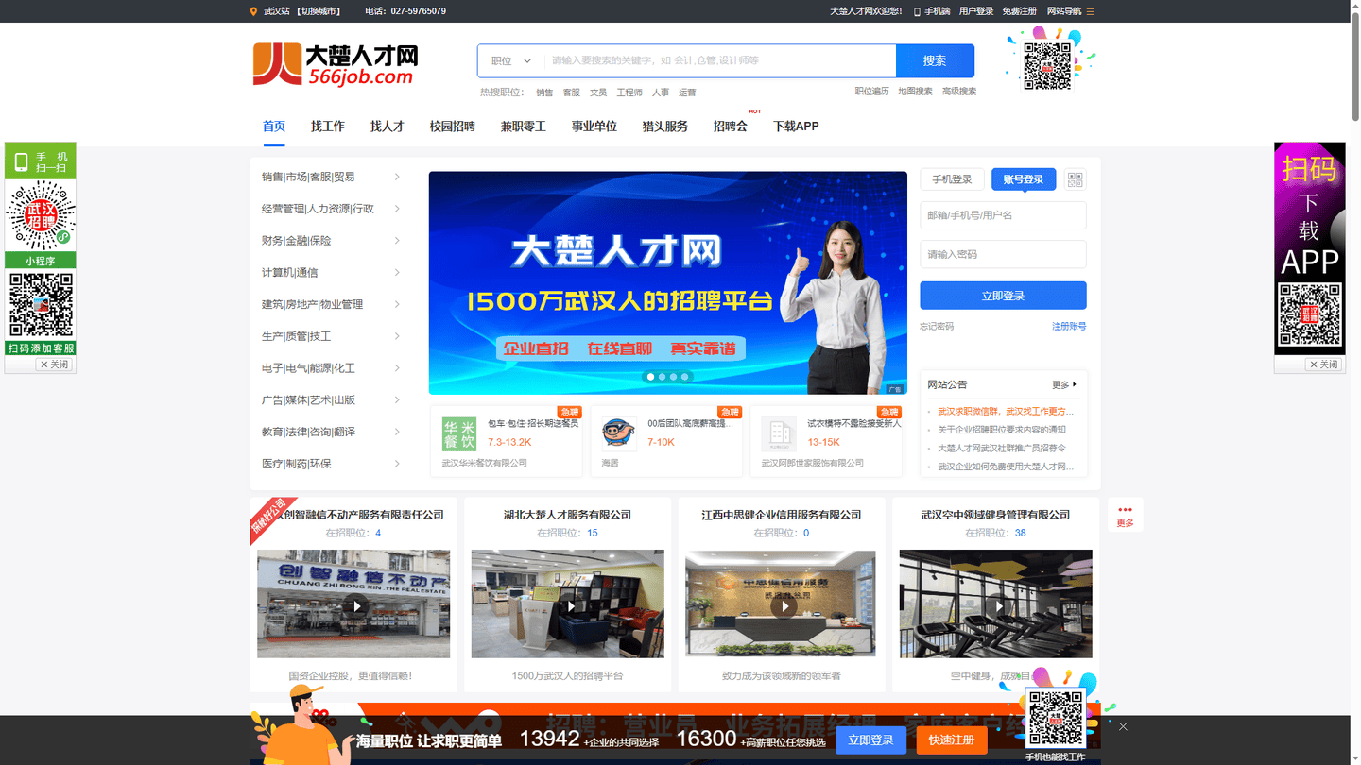
Task: Click the red 更多 dots button
Action: (1125, 515)
